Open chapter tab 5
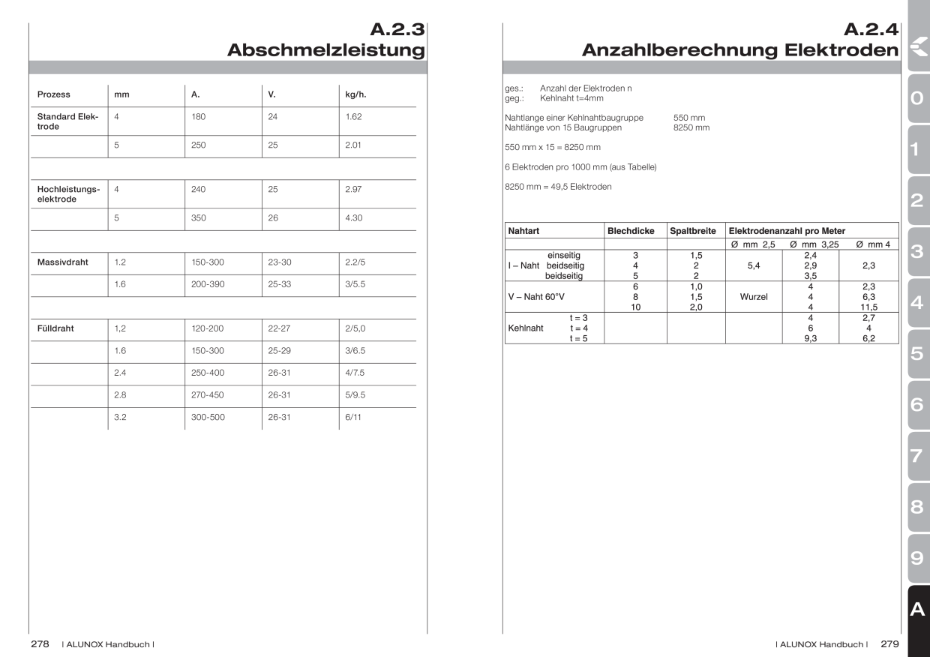The height and width of the screenshot is (657, 930). (x=918, y=353)
